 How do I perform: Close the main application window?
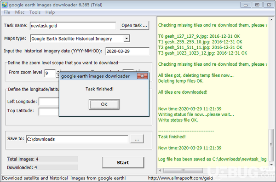(x=269, y=5)
